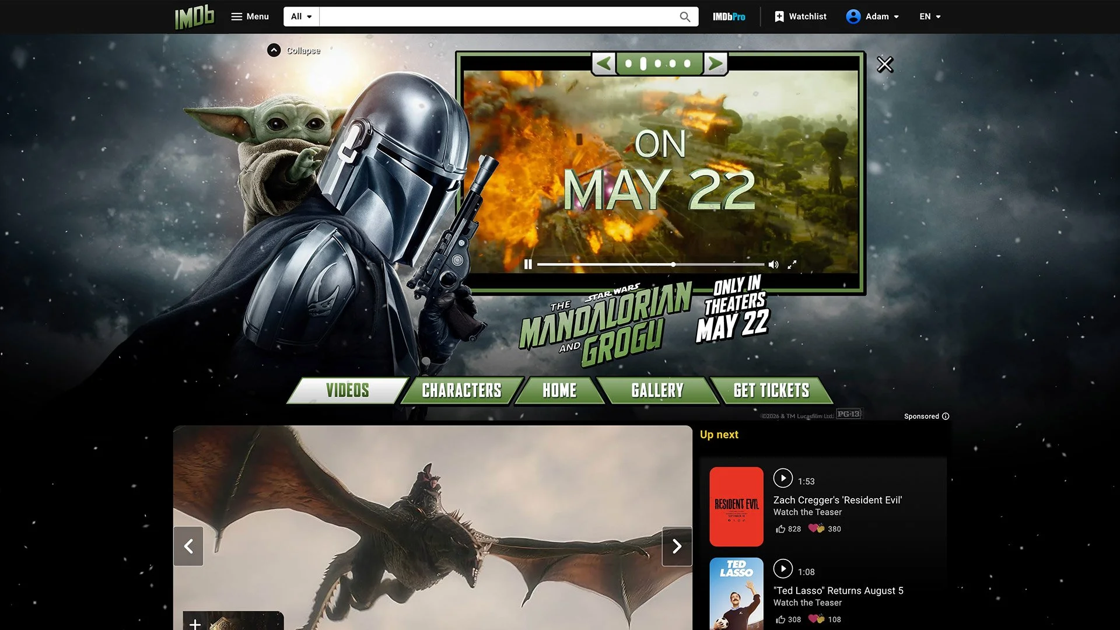
Task: Show next featured slide
Action: (677, 546)
